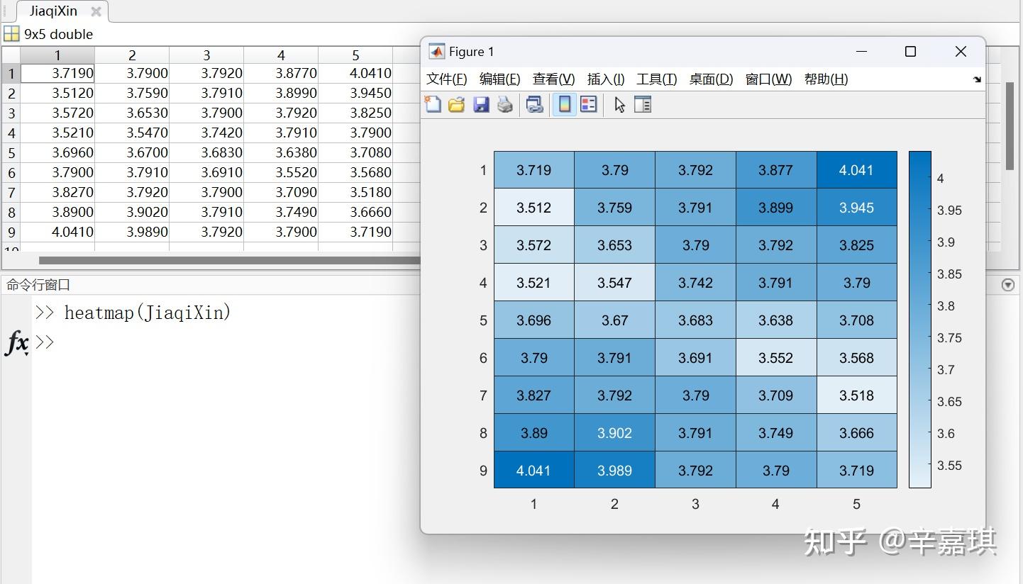This screenshot has height=584, width=1023.
Task: Select the heatmap cell showing 4.041
Action: click(x=857, y=170)
